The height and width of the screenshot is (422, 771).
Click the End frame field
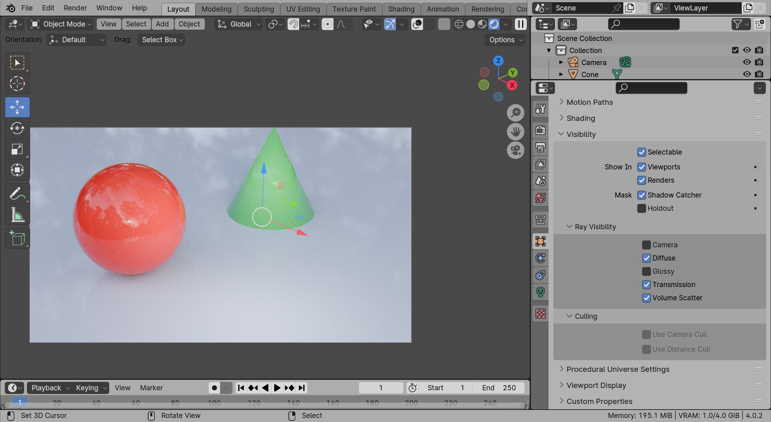coord(499,388)
